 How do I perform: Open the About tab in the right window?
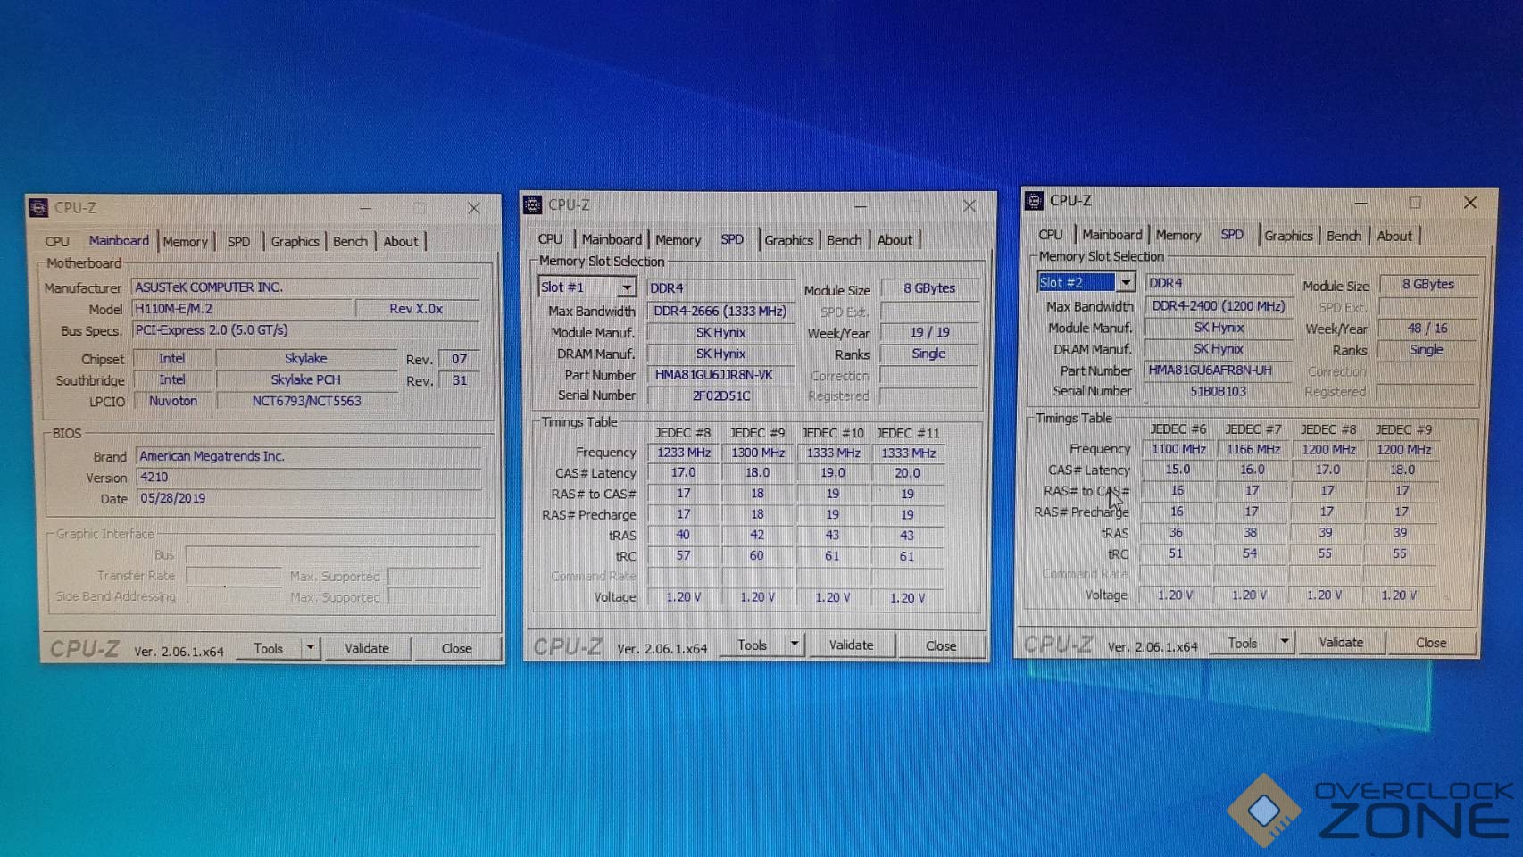[x=1394, y=236]
